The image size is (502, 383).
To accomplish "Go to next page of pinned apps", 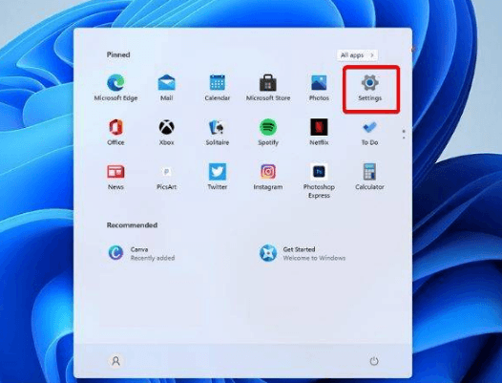I will tap(404, 138).
